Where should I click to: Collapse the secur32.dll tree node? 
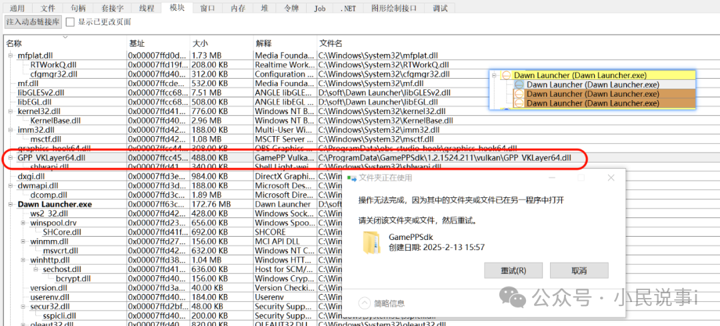(x=23, y=306)
